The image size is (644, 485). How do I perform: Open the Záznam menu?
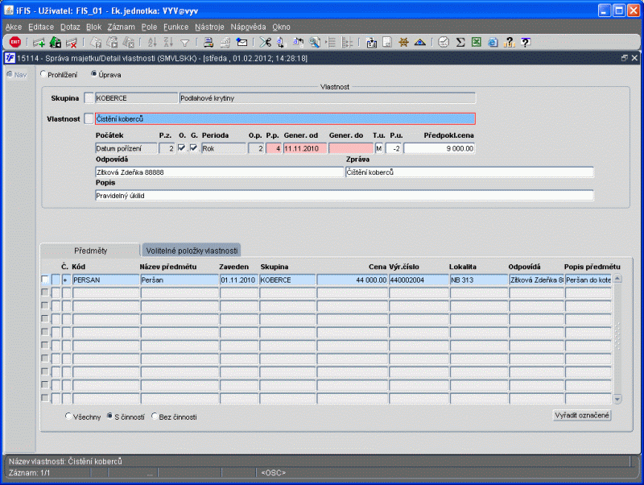pyautogui.click(x=122, y=27)
